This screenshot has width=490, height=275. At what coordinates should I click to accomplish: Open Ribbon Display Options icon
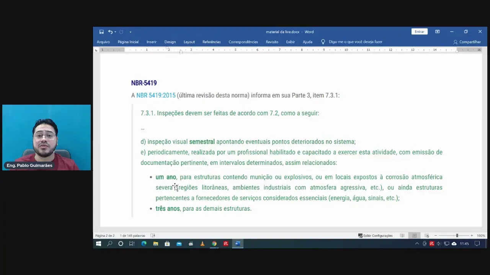coord(437,32)
